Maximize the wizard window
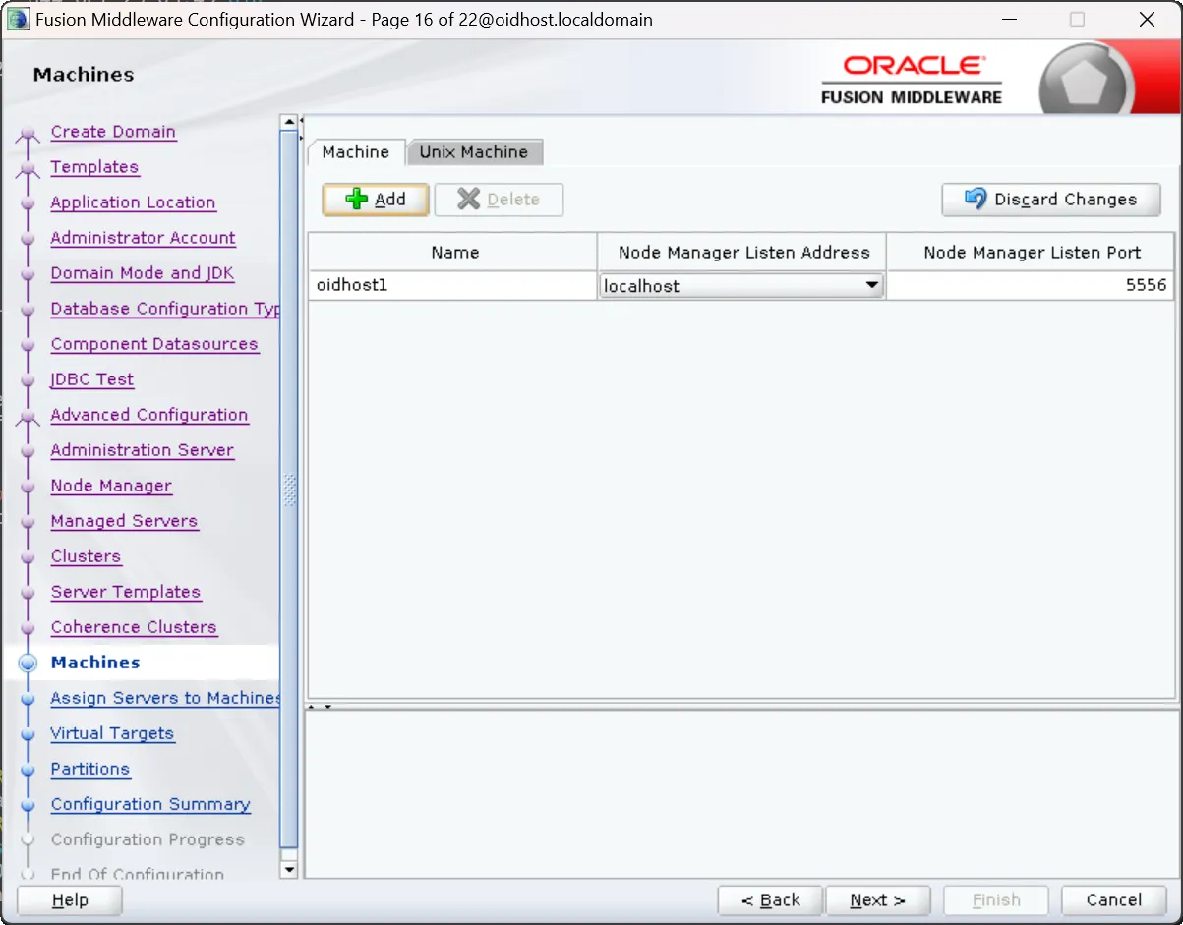The width and height of the screenshot is (1183, 925). (x=1077, y=20)
